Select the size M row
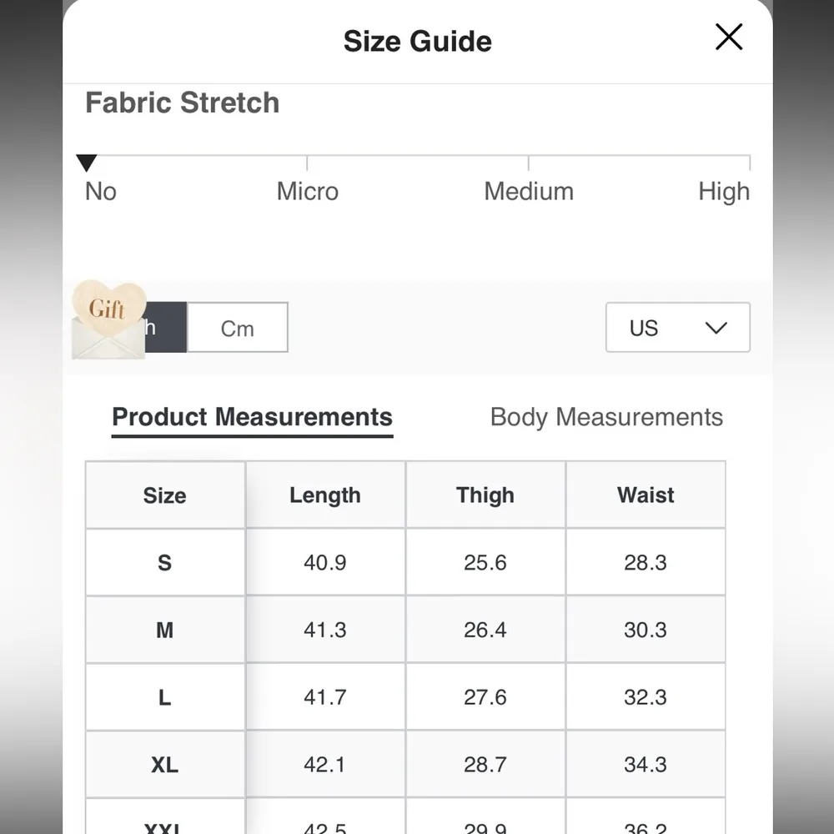This screenshot has height=834, width=834. click(164, 630)
